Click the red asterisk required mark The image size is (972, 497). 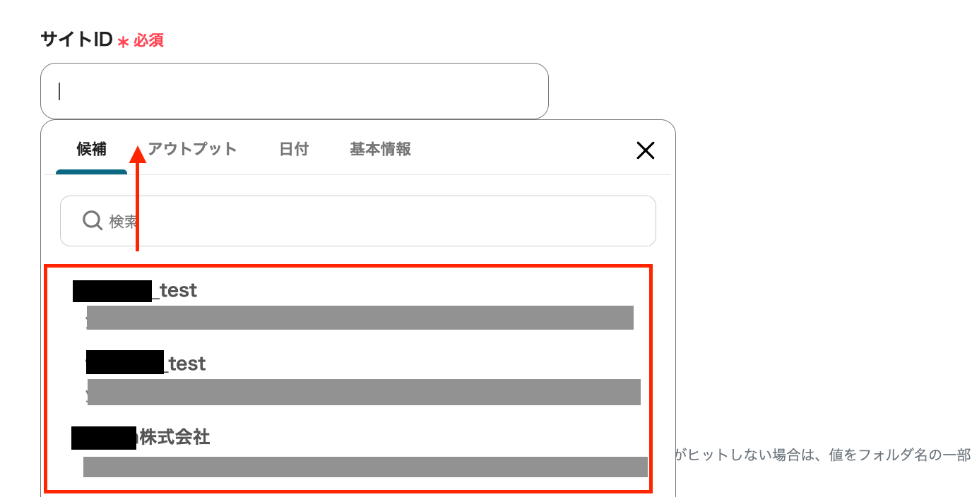[x=123, y=42]
